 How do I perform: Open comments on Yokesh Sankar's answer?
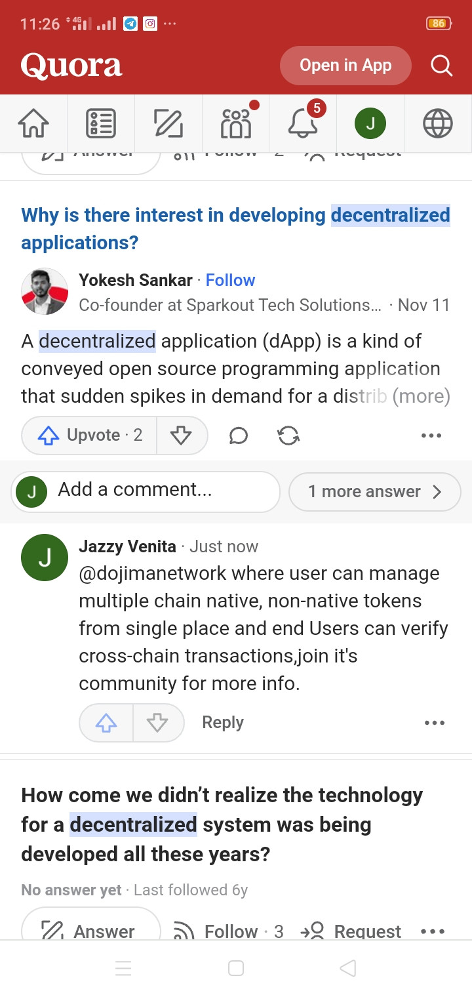point(238,436)
